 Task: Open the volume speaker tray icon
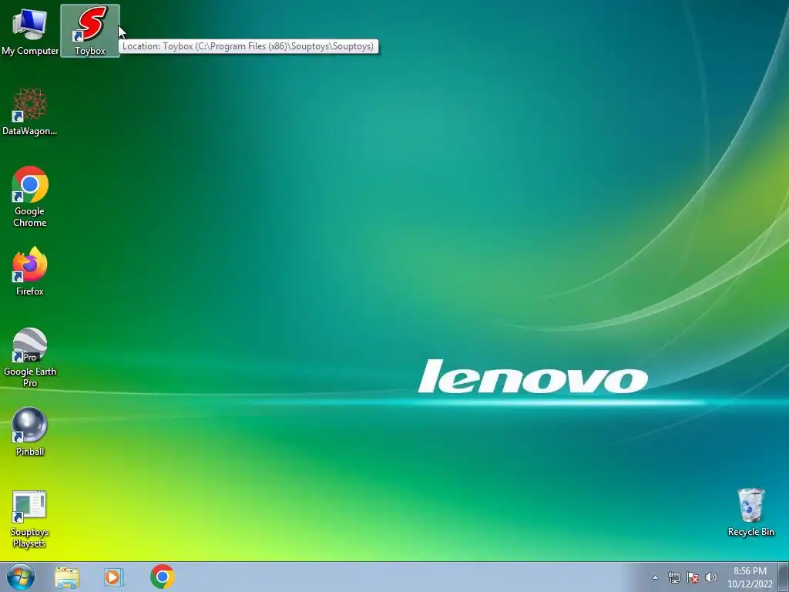point(710,577)
